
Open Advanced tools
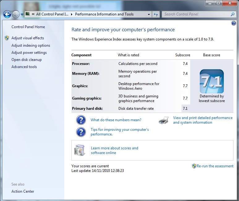(24, 67)
